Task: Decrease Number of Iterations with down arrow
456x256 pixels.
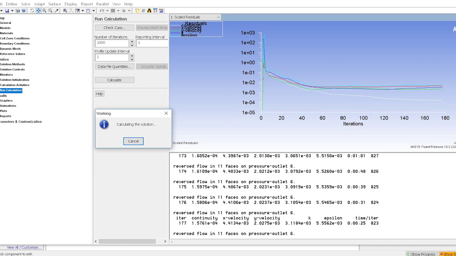Action: (x=132, y=45)
